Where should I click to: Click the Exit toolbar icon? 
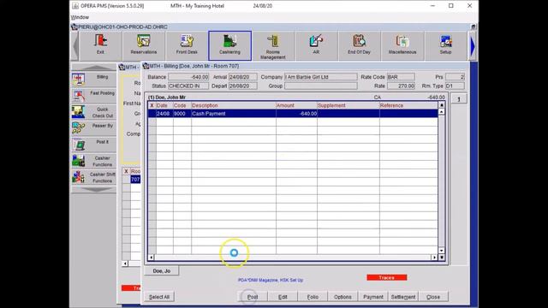pos(101,45)
